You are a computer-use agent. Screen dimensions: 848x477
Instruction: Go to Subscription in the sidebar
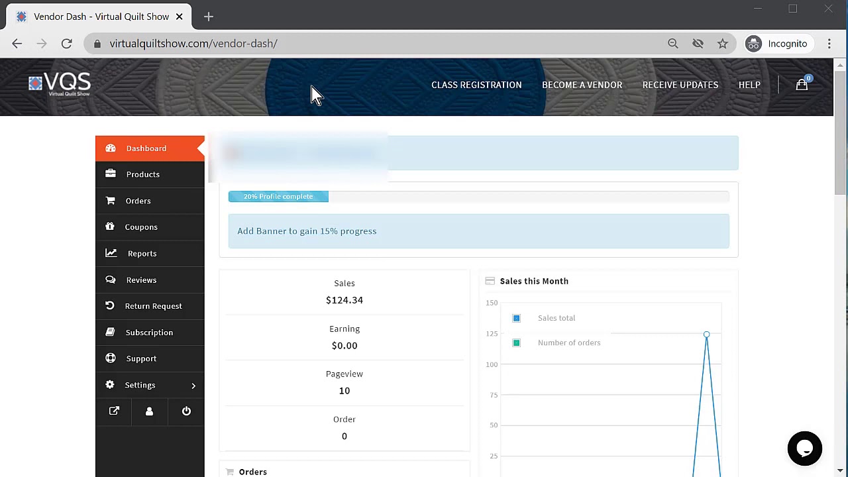point(150,332)
